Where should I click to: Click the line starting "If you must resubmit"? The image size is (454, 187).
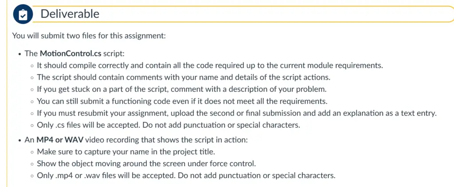pyautogui.click(x=237, y=114)
